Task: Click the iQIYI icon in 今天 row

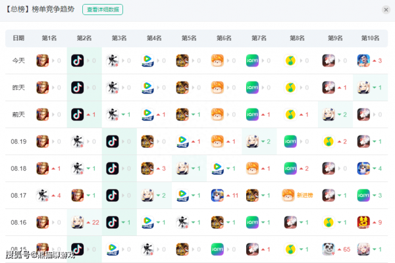Action: coord(252,60)
